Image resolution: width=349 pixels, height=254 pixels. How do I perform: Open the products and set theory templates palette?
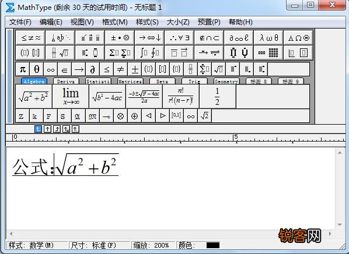[239, 52]
